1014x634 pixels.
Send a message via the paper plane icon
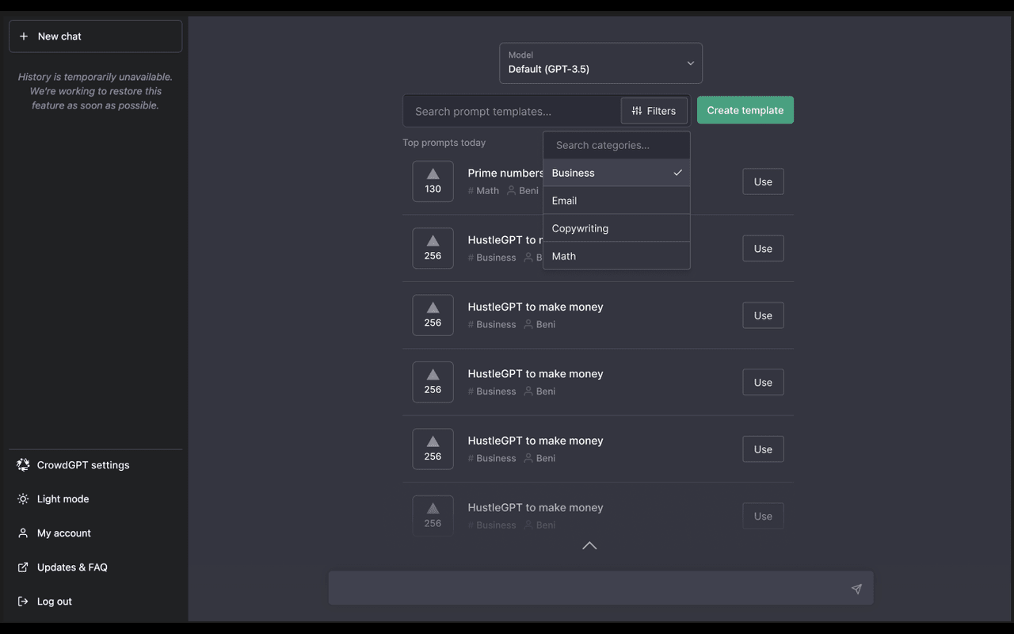point(856,589)
